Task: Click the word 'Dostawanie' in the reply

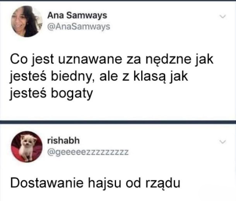Action: (47, 183)
